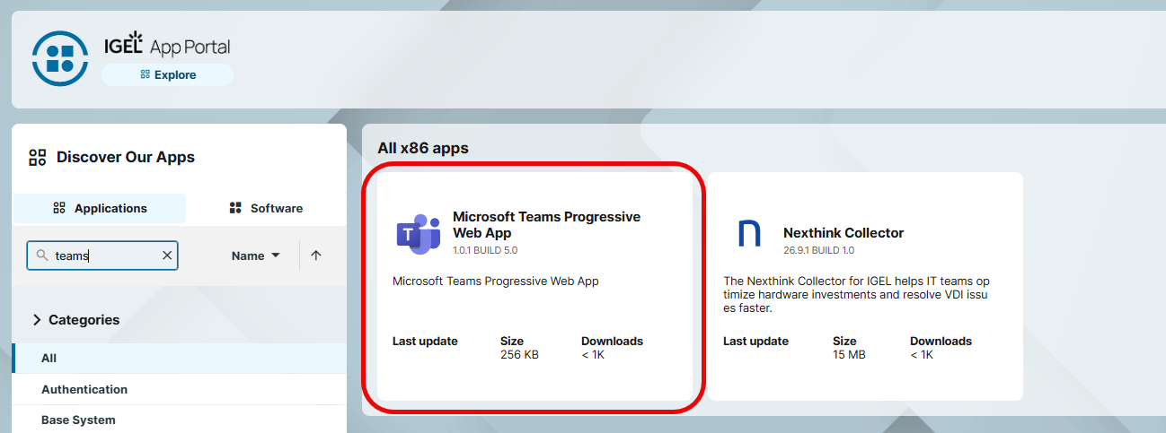Viewport: 1166px width, 433px height.
Task: Click the magnifier icon in search box
Action: pyautogui.click(x=41, y=255)
